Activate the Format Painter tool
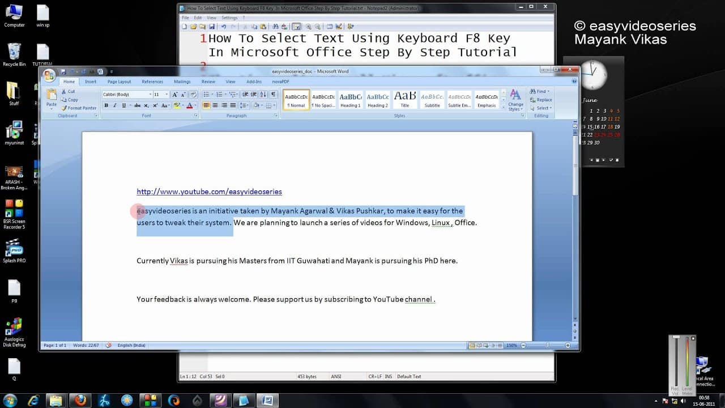725x408 pixels. tap(79, 108)
